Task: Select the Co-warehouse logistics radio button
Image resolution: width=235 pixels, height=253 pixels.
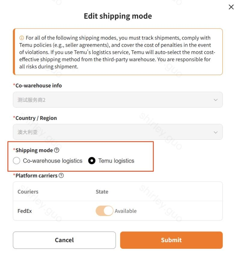Action: (17, 161)
